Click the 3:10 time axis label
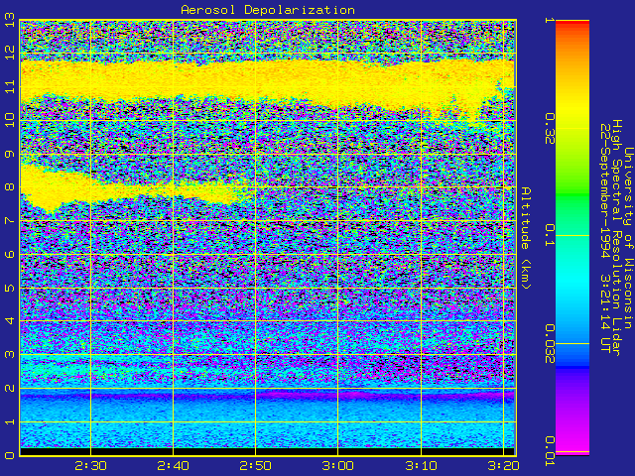 [x=421, y=466]
